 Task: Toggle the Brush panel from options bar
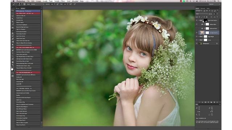(x=24, y=4)
